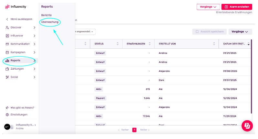Click the Zahlungen wallet icon
Viewport: 258px width, 139px height.
pyautogui.click(x=7, y=69)
